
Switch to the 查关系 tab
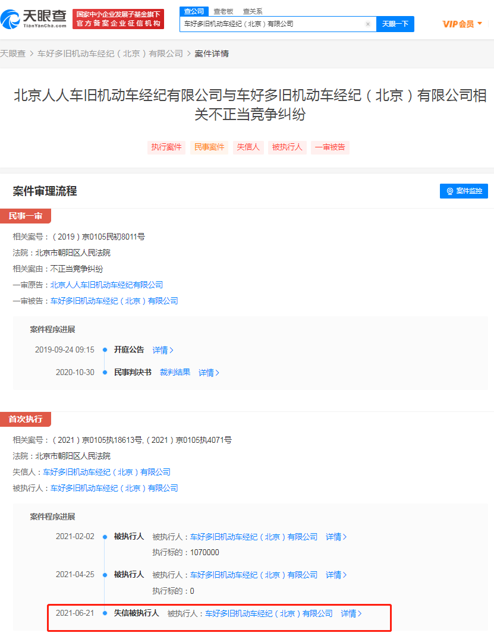pos(253,11)
